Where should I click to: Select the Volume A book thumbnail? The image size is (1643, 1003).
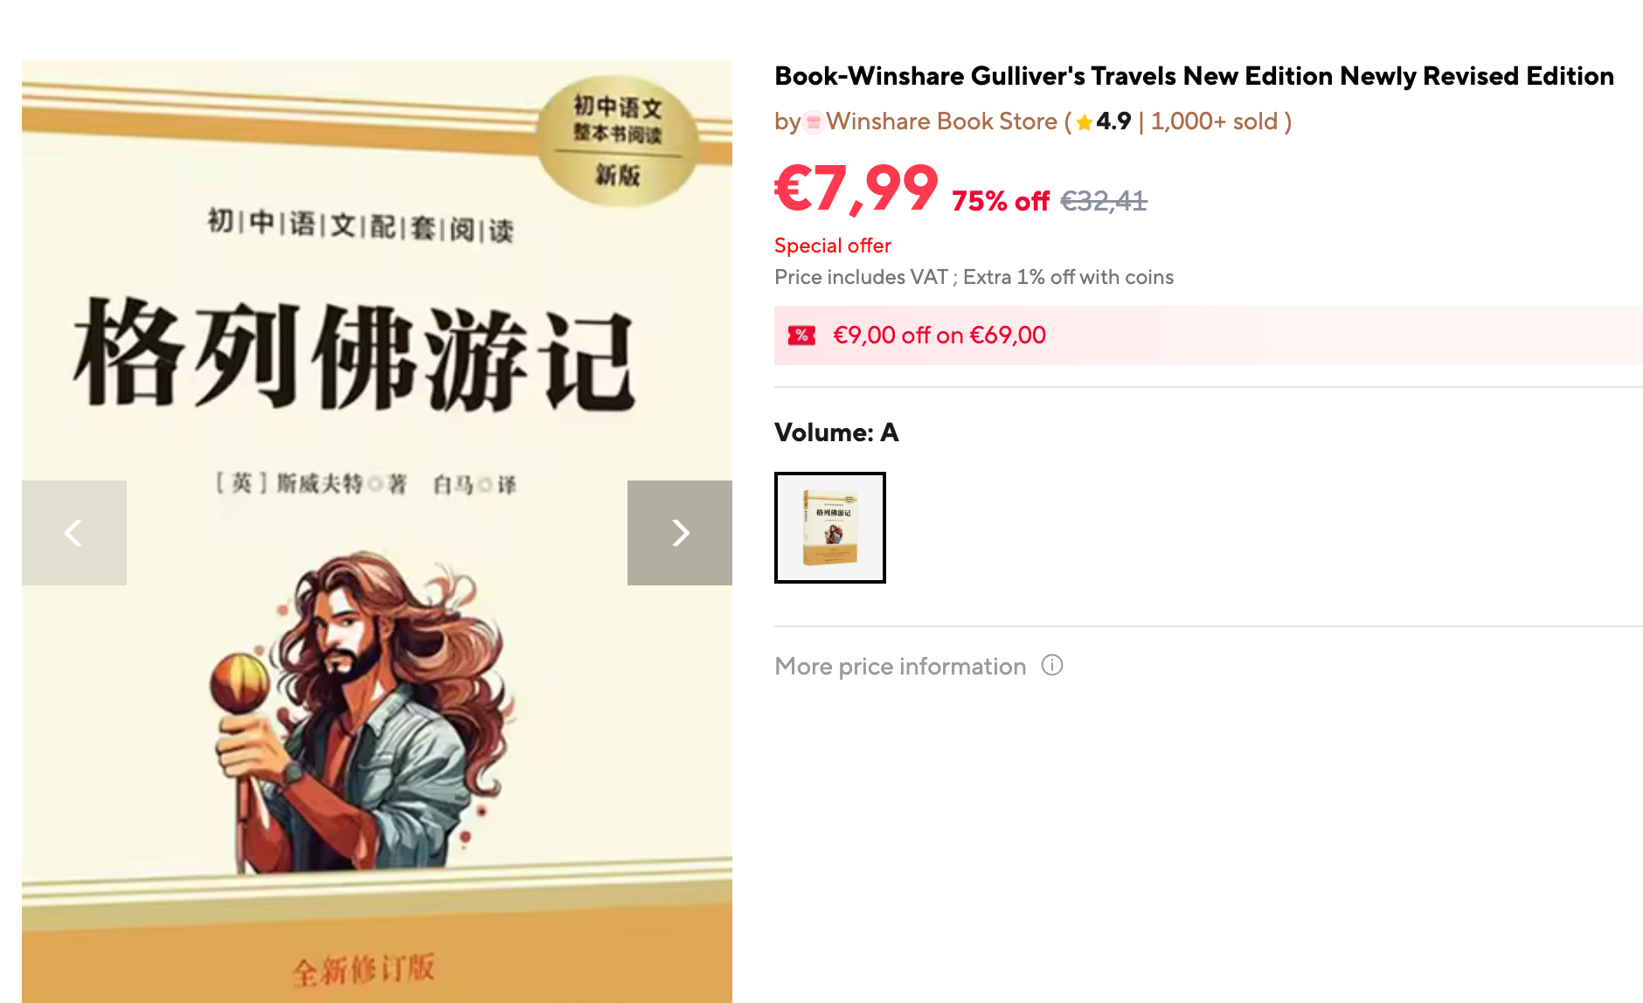[830, 528]
